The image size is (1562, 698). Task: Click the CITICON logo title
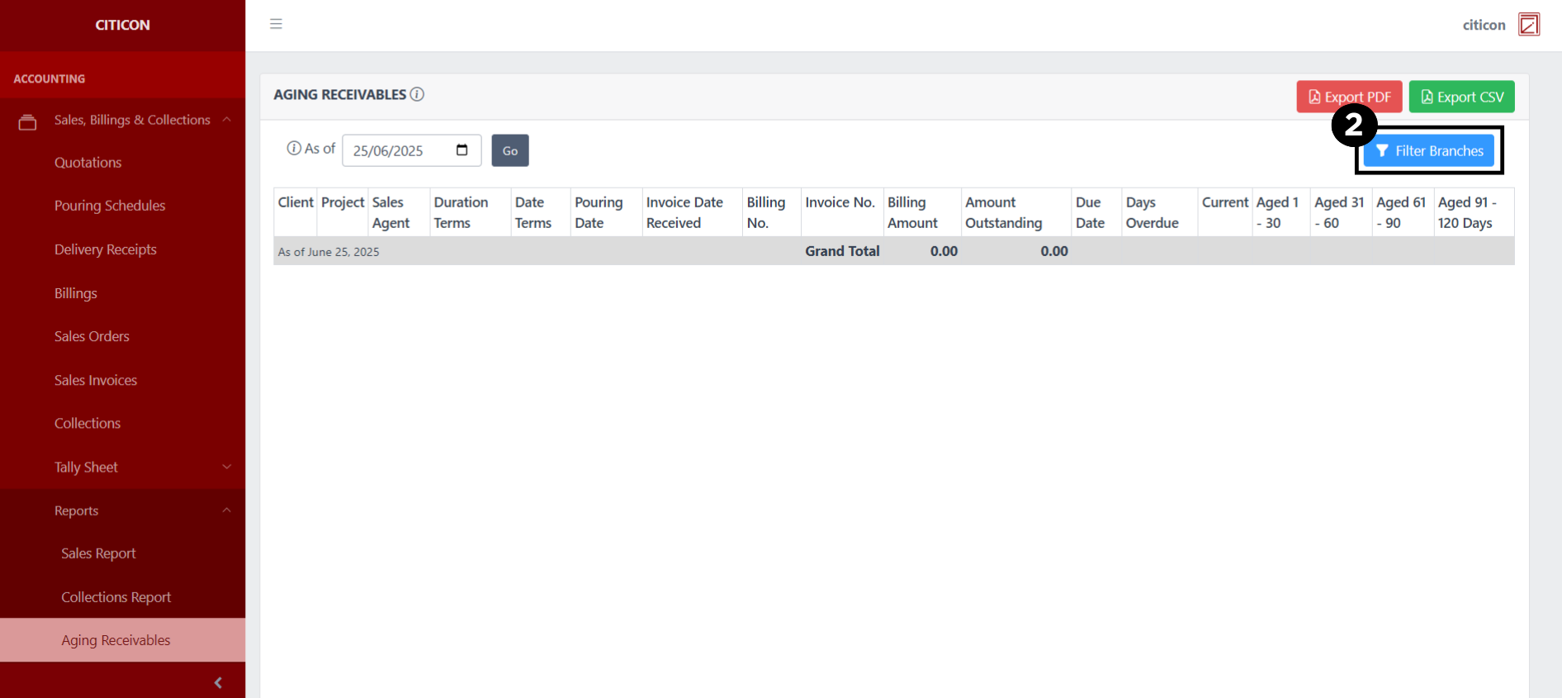tap(123, 25)
